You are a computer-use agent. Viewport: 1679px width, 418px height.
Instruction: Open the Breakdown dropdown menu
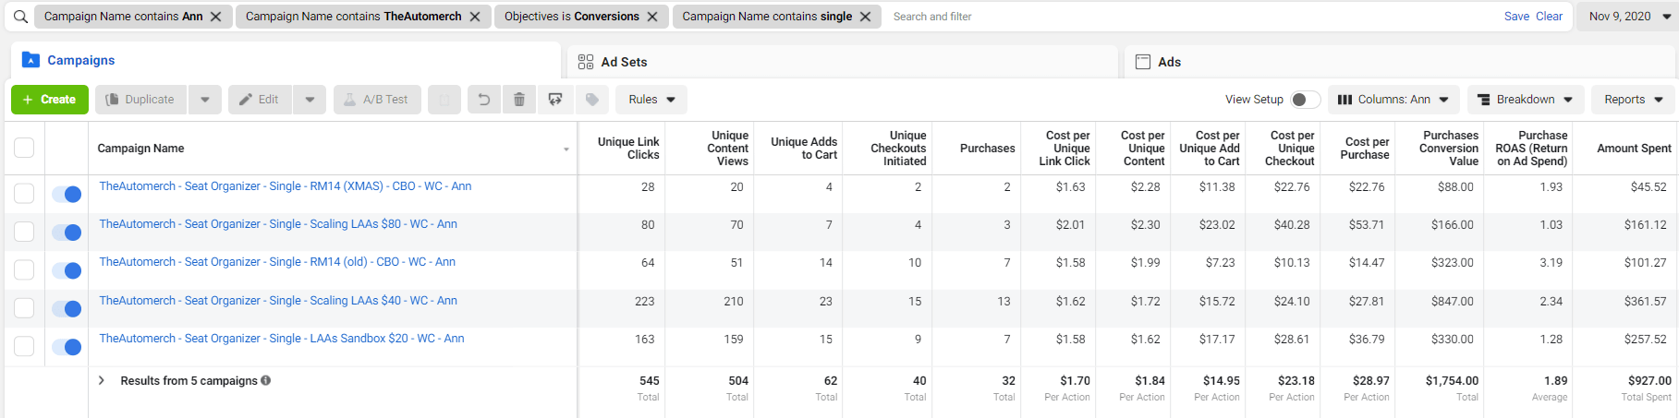tap(1526, 100)
